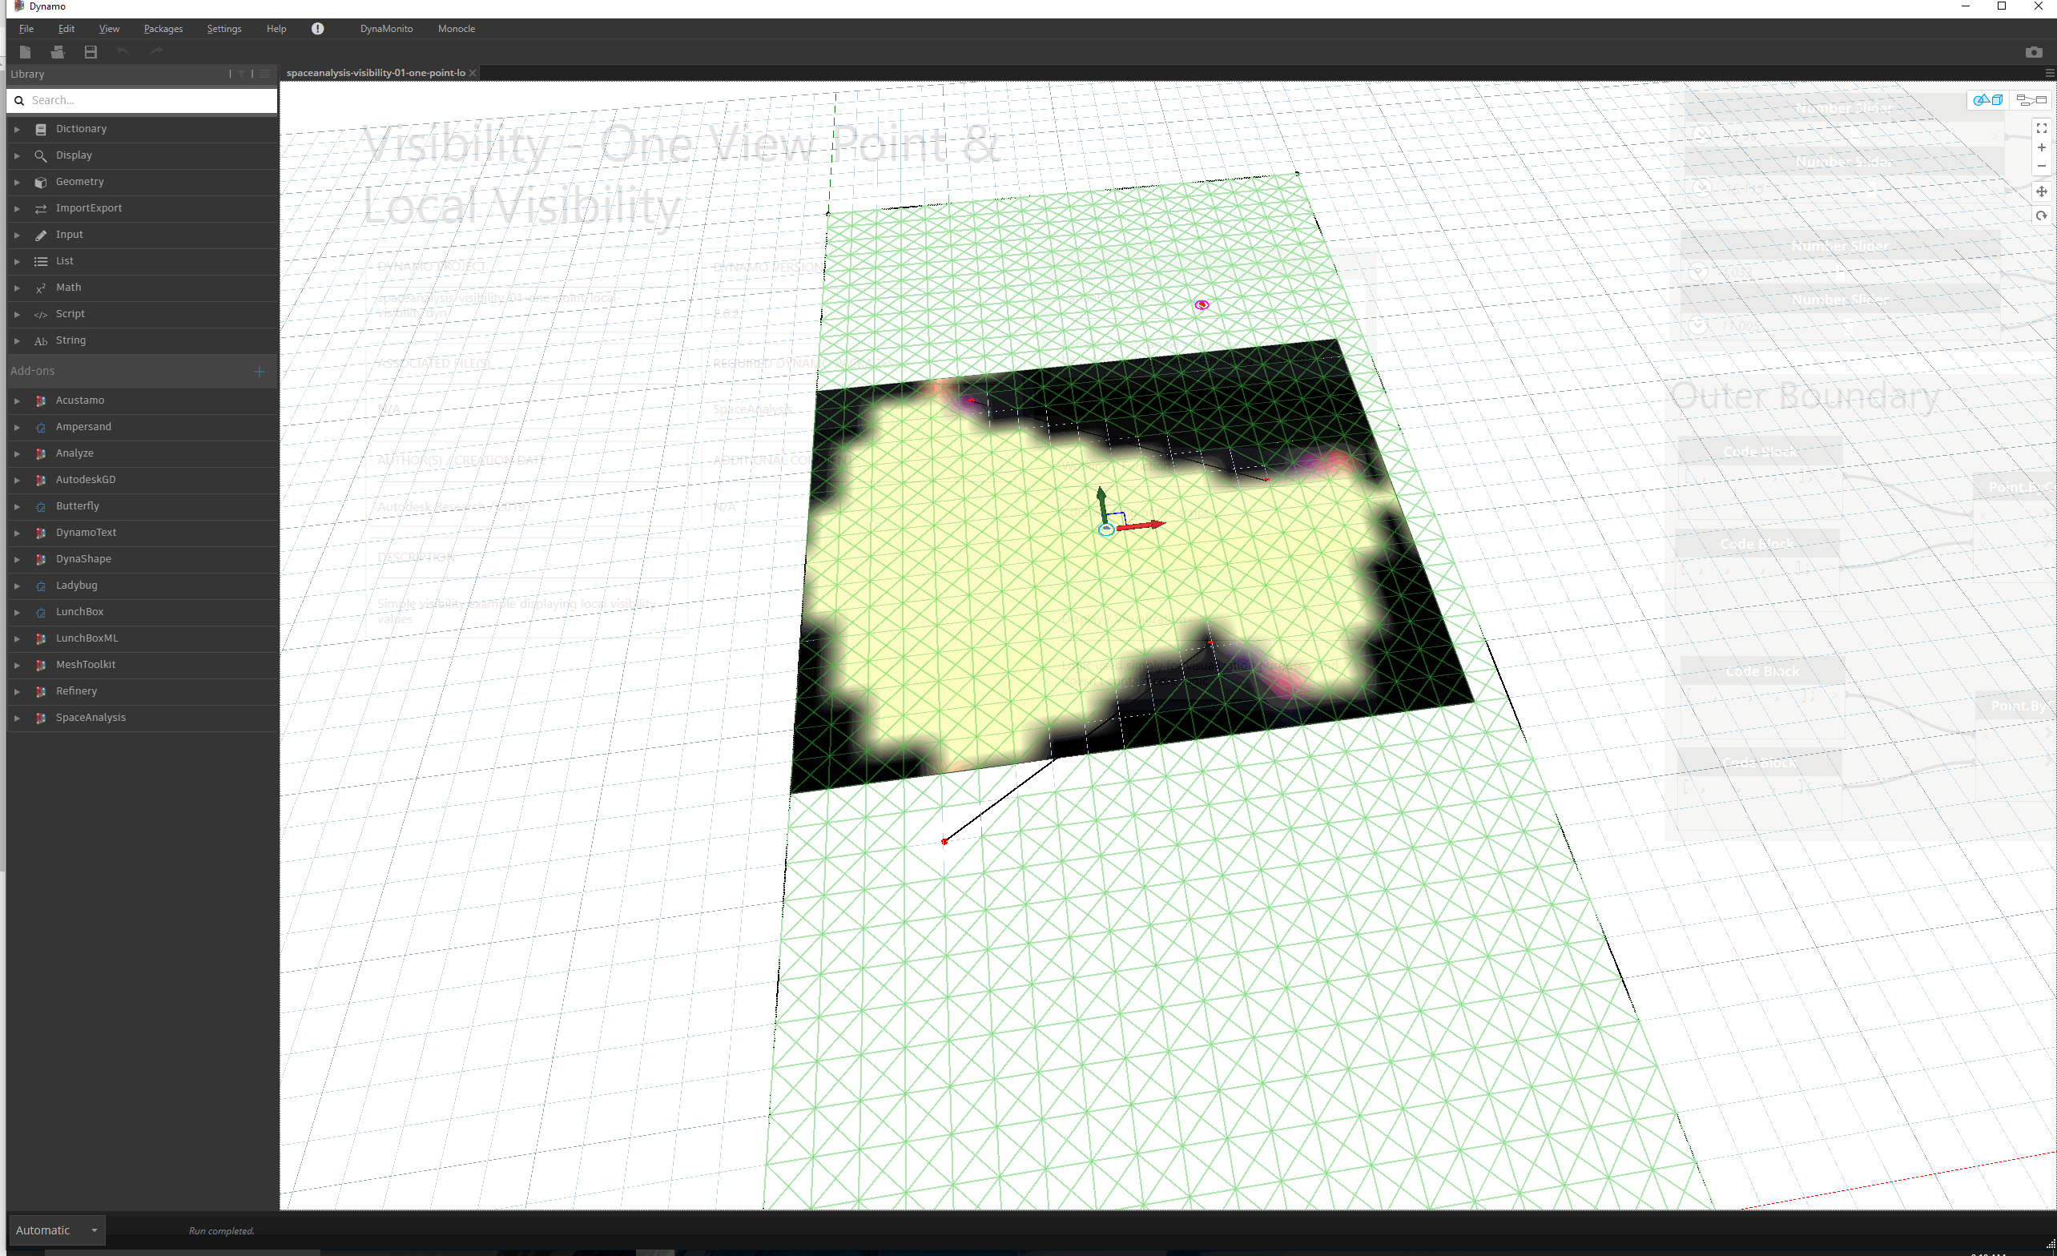The width and height of the screenshot is (2057, 1256).
Task: Export workspace as image via camera icon
Action: click(x=2032, y=52)
